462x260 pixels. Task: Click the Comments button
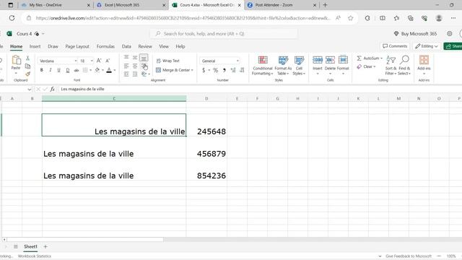(395, 46)
